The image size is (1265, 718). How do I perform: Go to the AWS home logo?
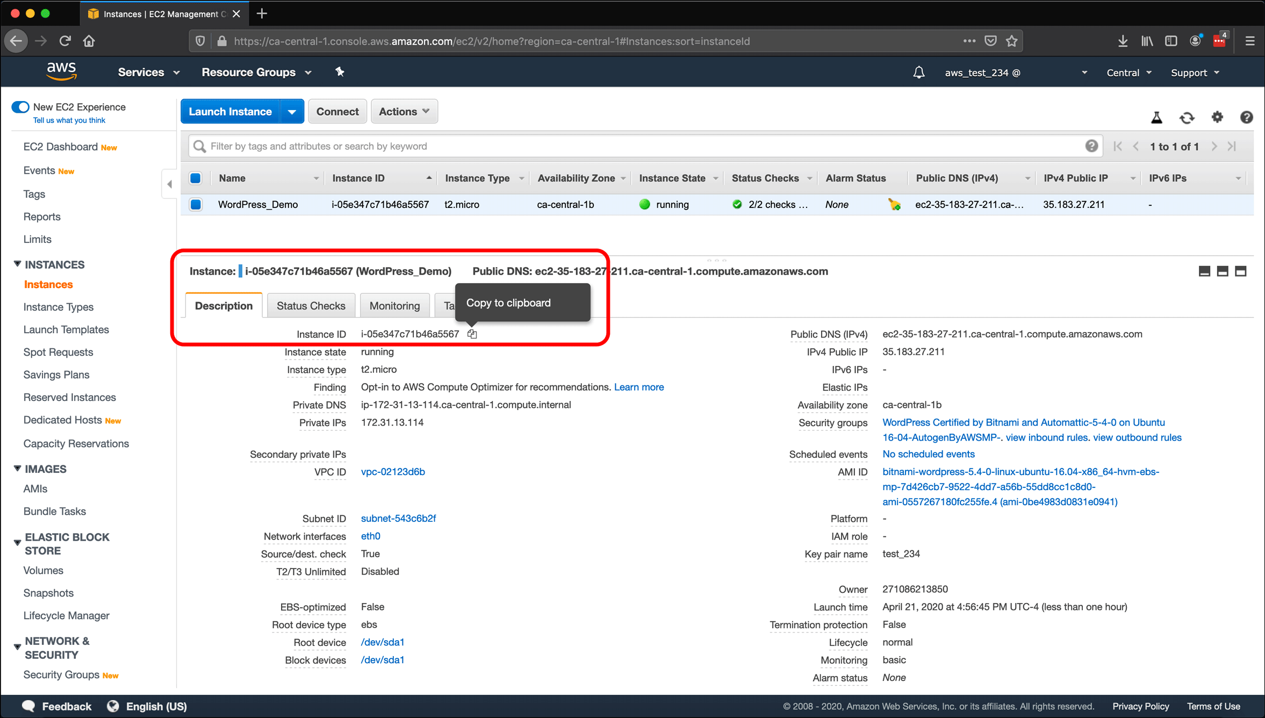[61, 71]
